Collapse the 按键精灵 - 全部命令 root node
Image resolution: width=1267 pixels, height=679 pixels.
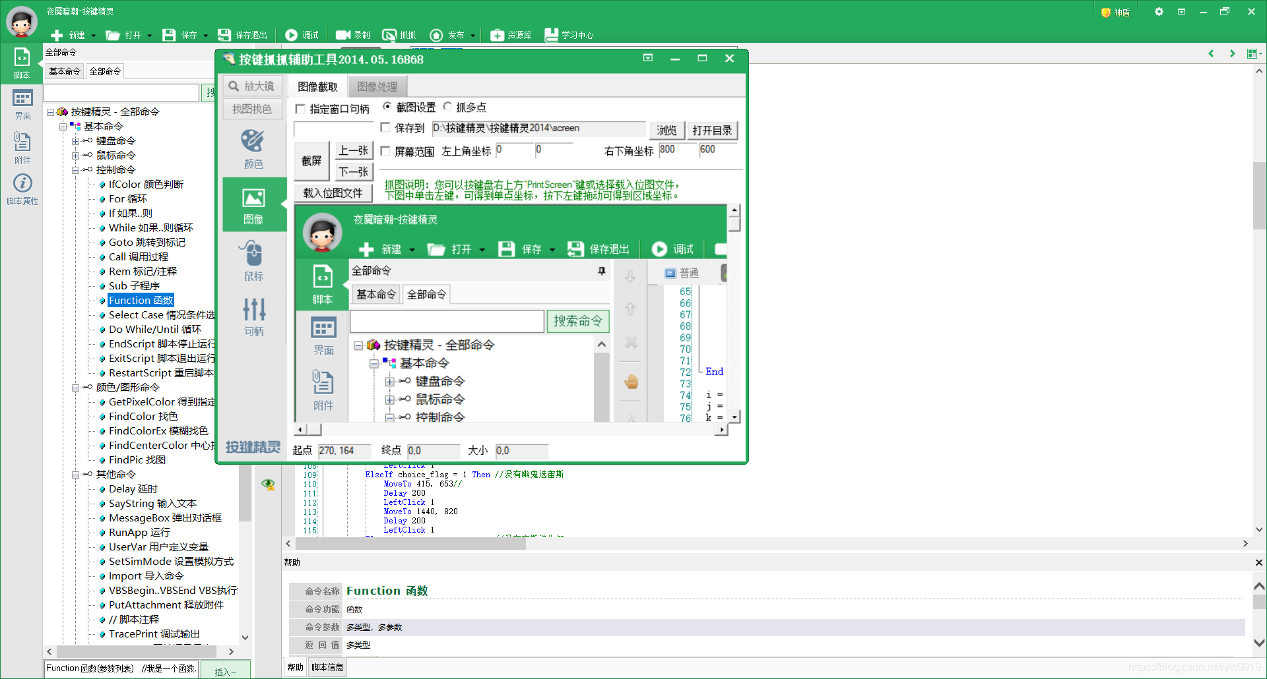click(x=51, y=112)
